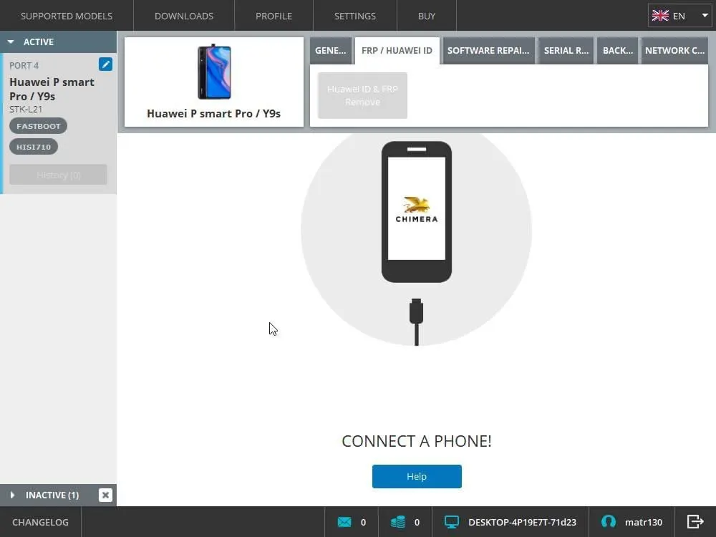Click the PORT 4 label
Screen dimensions: 716x537
[x=24, y=66]
